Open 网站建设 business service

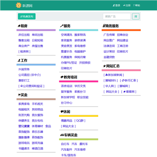(123, 41)
